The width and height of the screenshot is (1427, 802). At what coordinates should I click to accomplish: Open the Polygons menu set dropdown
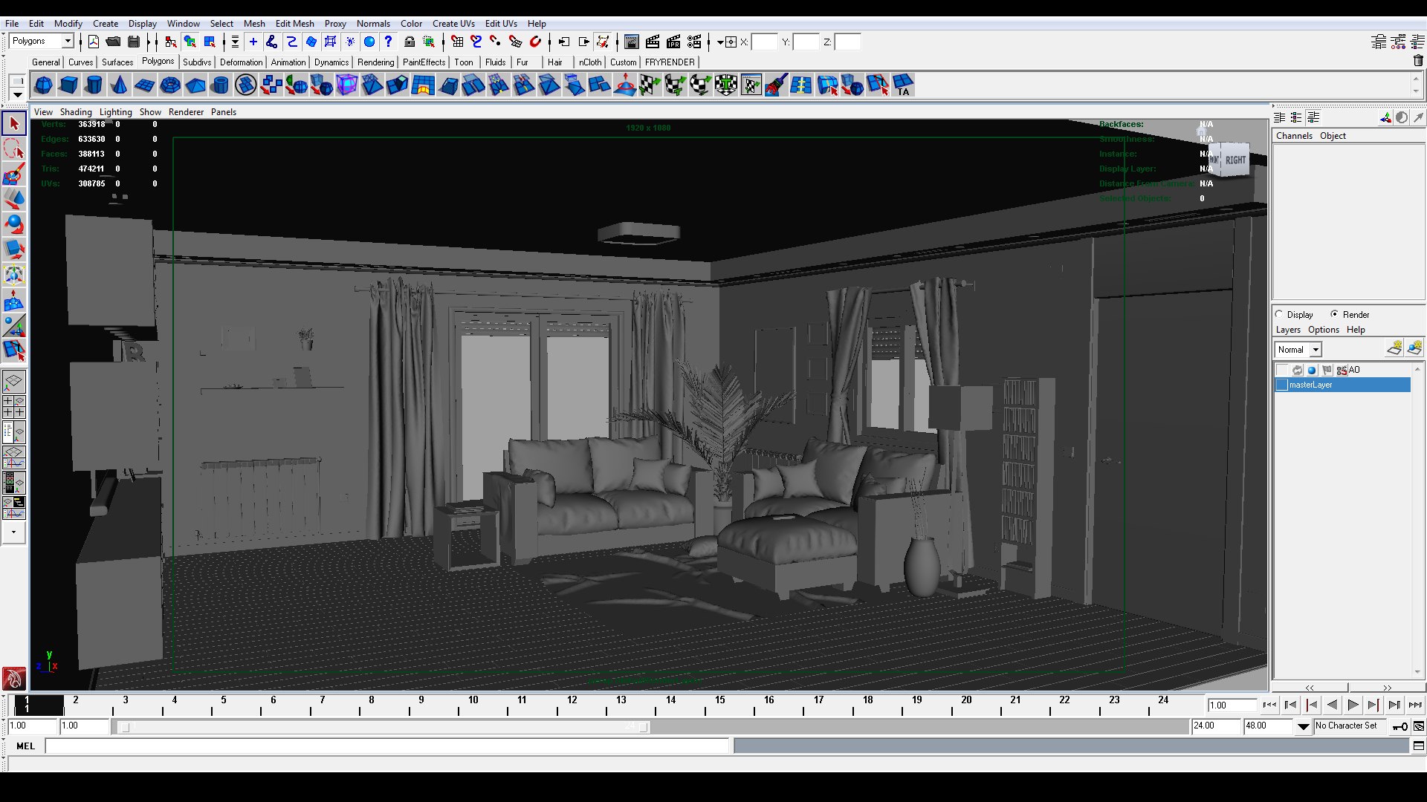click(x=68, y=42)
